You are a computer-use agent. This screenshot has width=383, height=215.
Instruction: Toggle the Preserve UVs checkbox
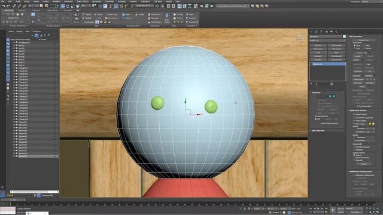pos(355,53)
